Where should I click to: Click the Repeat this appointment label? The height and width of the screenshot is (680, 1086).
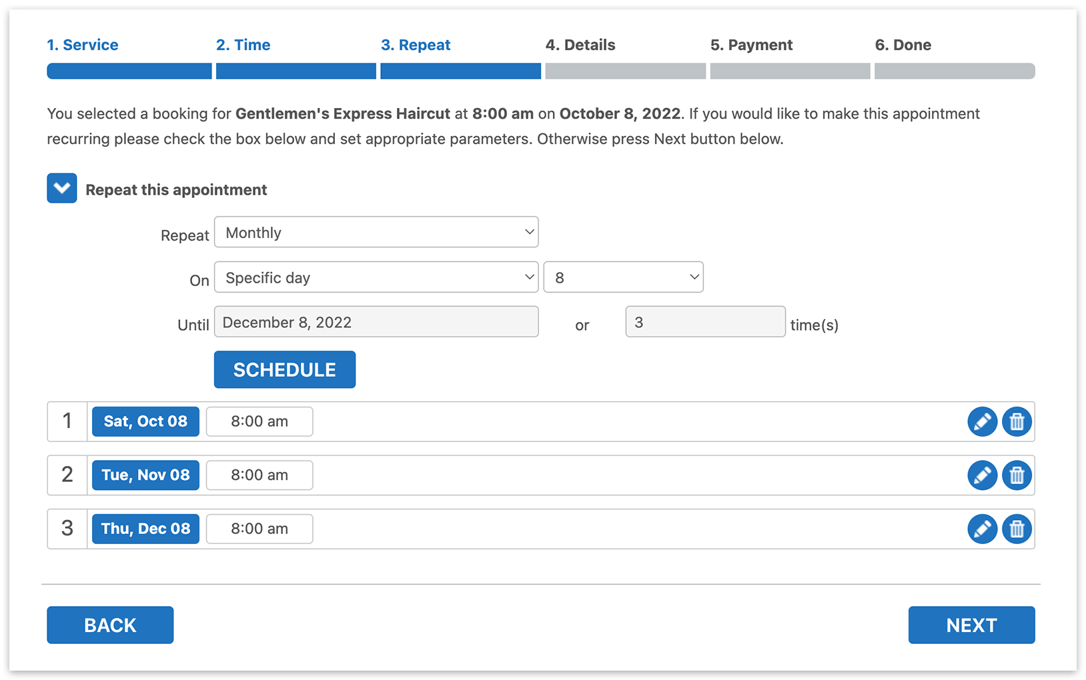click(176, 190)
